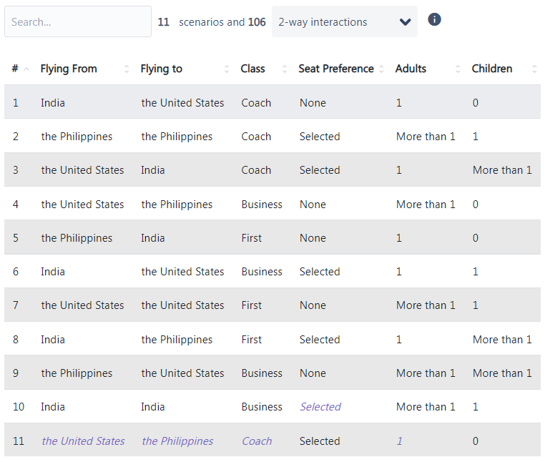
Task: Click highlighted Coach in row 11
Action: tap(257, 441)
